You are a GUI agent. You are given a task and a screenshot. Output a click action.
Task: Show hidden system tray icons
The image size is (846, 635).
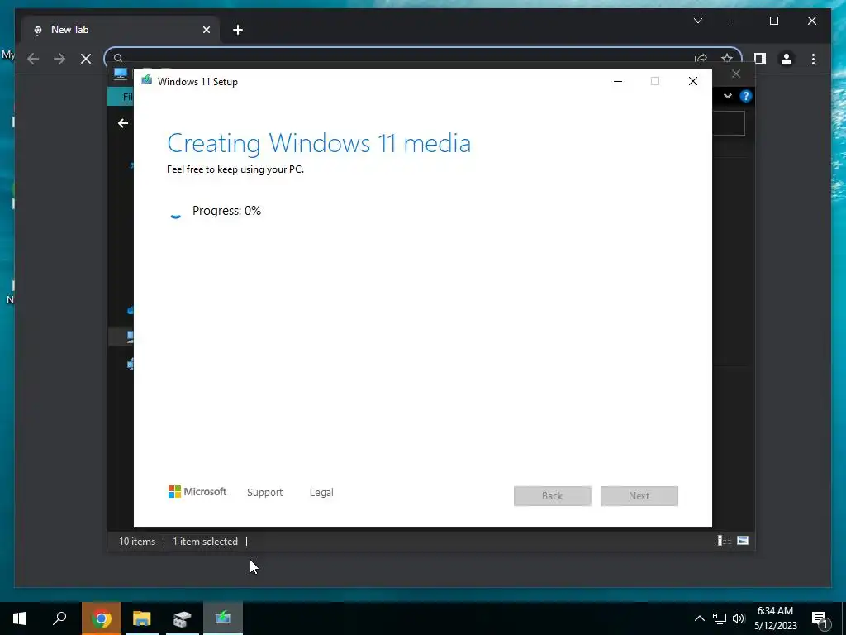click(699, 618)
